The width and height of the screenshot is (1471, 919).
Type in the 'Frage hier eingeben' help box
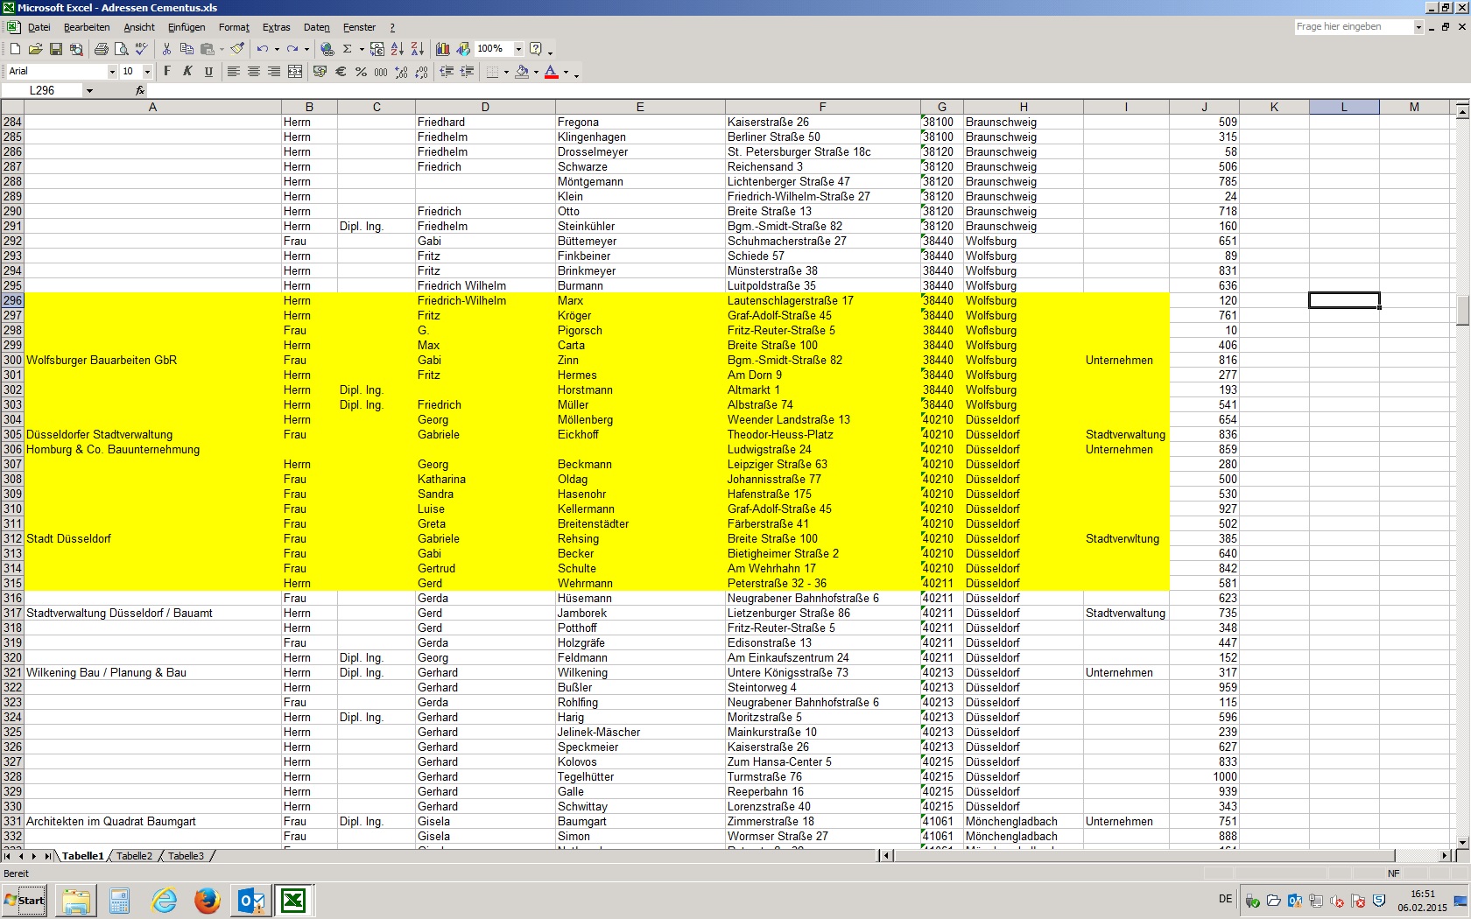pos(1353,27)
